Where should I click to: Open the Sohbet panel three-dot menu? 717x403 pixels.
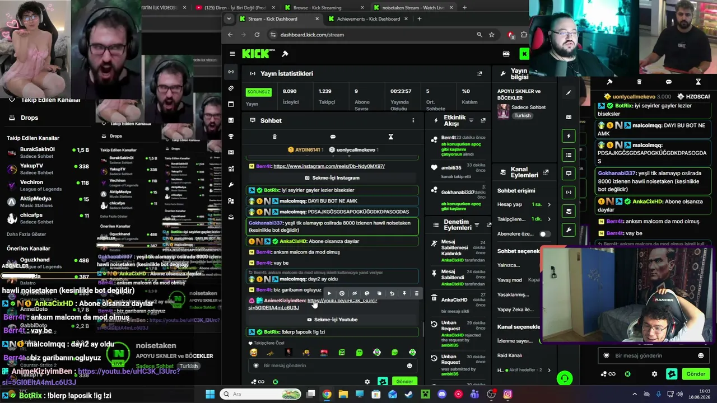tap(413, 120)
